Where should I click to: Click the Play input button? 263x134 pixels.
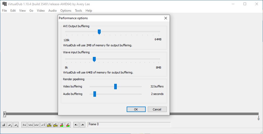10,125
